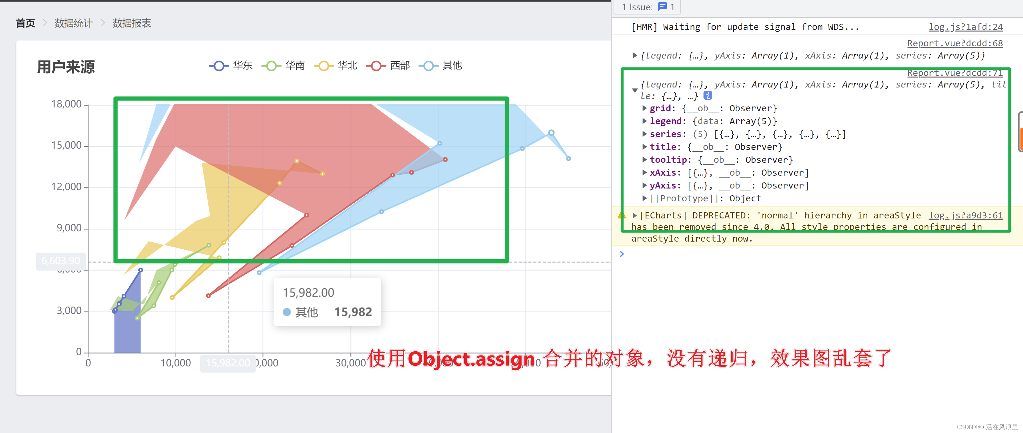Click the 12,000 y-axis label

click(x=66, y=187)
